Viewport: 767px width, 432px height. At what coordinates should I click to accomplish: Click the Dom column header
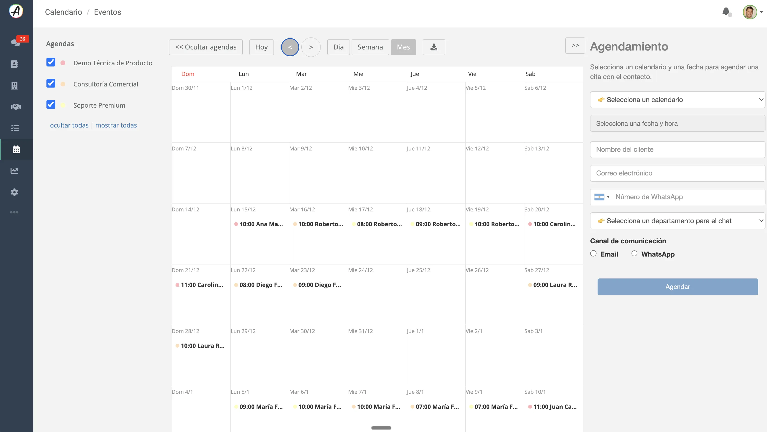[188, 74]
